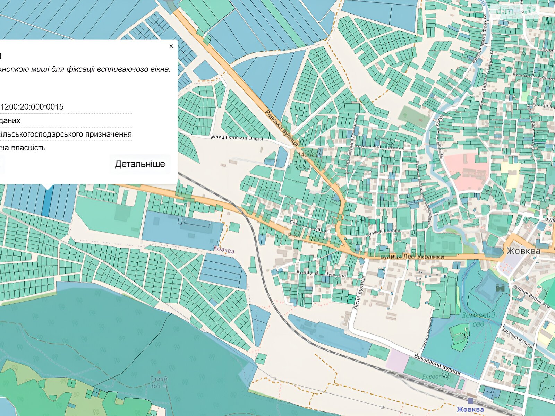Close the parcel info popup

click(171, 46)
